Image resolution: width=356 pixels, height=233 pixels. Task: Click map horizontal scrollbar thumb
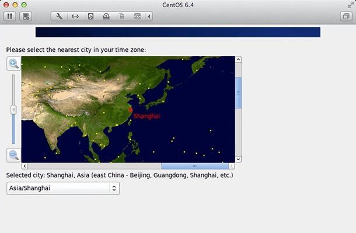pyautogui.click(x=194, y=166)
